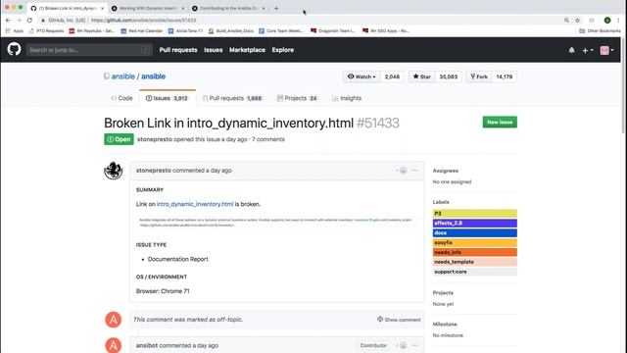Click the Open issue status badge
This screenshot has width=627, height=353.
119,139
